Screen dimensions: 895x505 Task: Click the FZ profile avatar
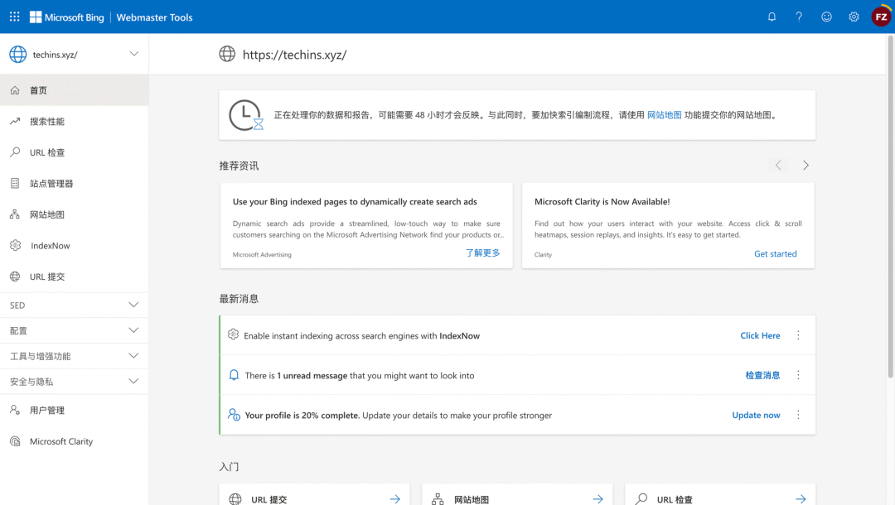point(881,17)
